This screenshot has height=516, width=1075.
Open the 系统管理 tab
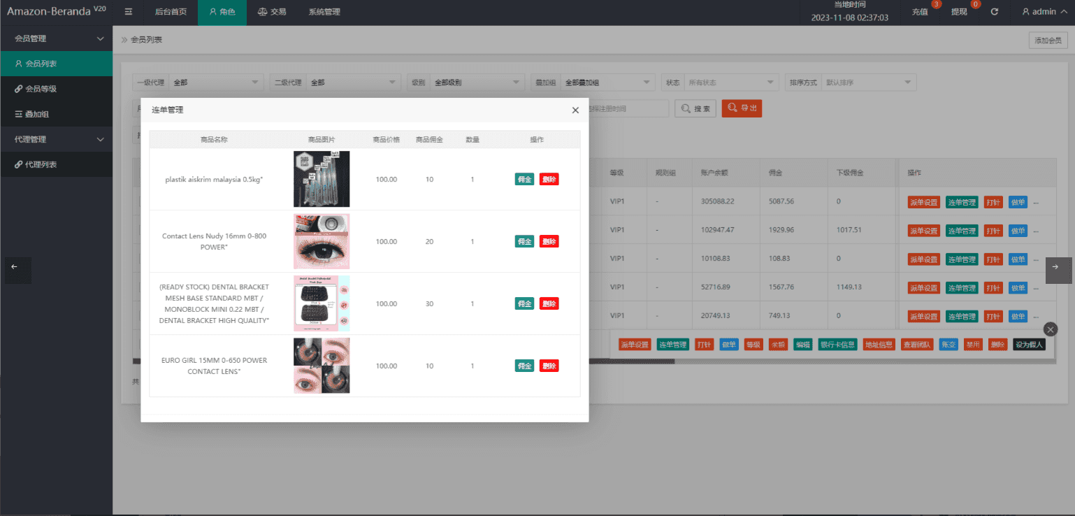click(x=324, y=12)
